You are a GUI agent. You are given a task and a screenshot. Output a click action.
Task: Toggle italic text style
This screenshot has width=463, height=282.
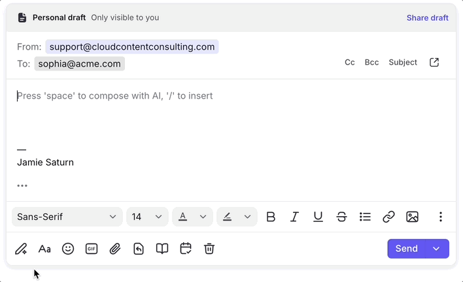(294, 217)
